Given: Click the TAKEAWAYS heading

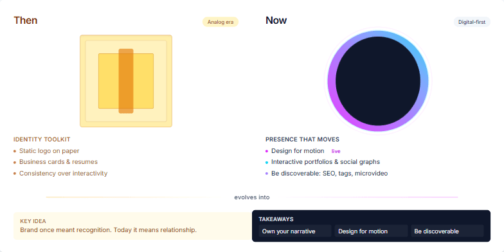Looking at the screenshot, I should point(276,219).
